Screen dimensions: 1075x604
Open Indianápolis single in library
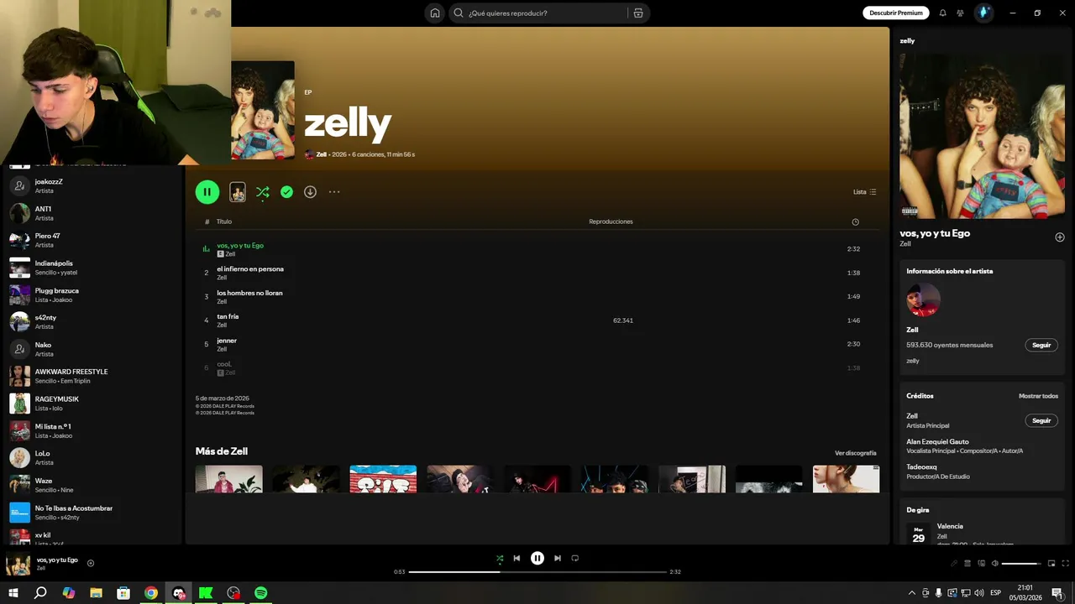[x=92, y=268]
